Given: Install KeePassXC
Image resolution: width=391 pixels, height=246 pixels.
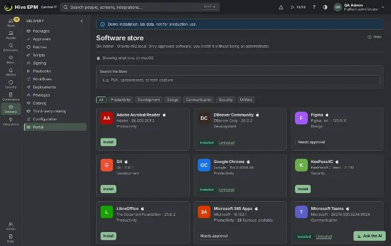Looking at the screenshot, I should [x=303, y=189].
